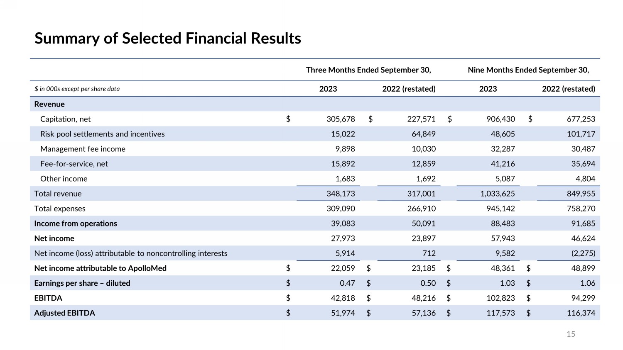623x350 pixels.
Task: Select the Income from operations label
Action: (76, 224)
